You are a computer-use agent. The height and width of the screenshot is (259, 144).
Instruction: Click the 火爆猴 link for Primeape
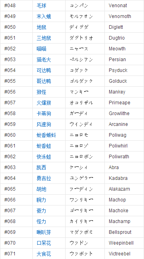pos(44,103)
